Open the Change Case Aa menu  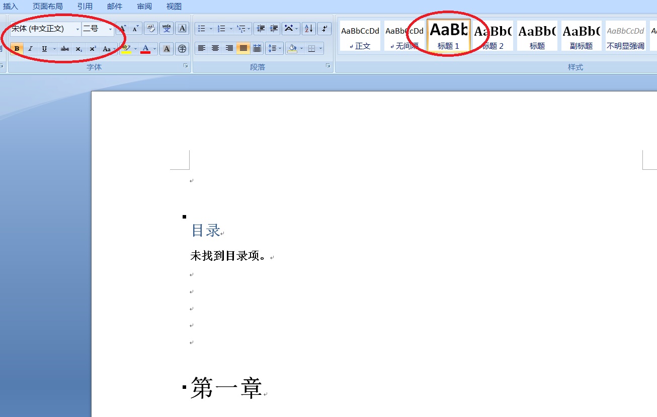pos(108,49)
